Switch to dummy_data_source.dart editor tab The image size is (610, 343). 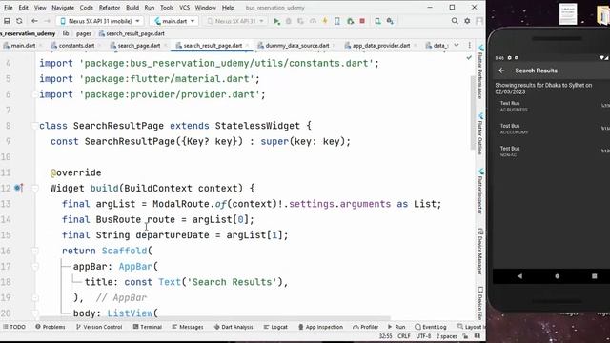(296, 46)
